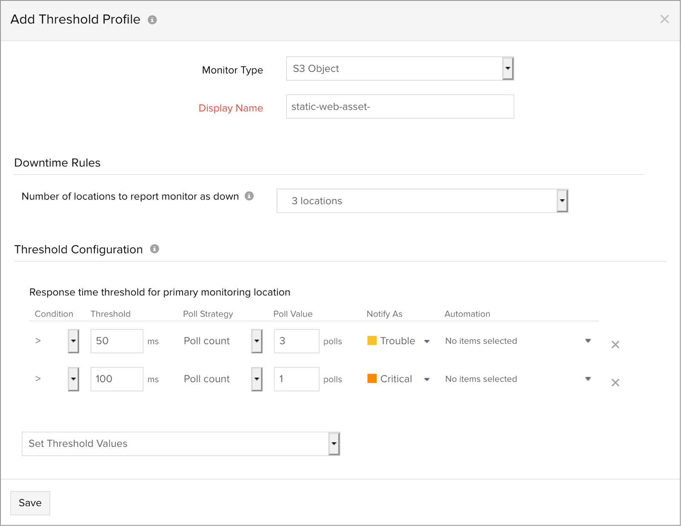Expand the Monitor Type dropdown showing S3 Object

pos(508,68)
